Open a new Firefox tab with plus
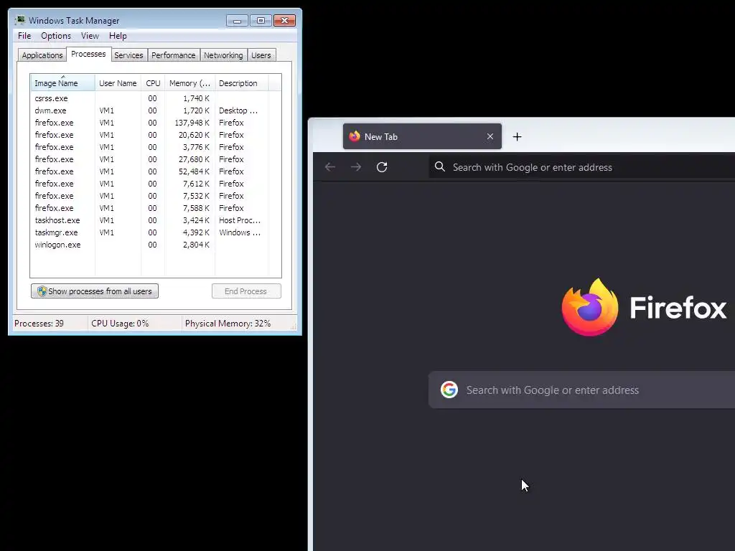 517,137
